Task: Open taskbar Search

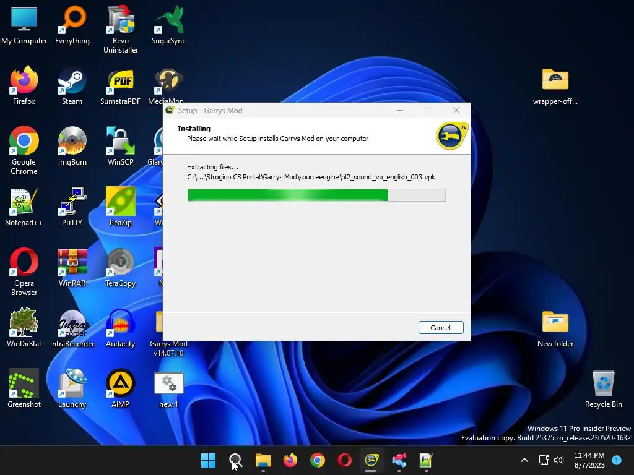Action: [235, 460]
